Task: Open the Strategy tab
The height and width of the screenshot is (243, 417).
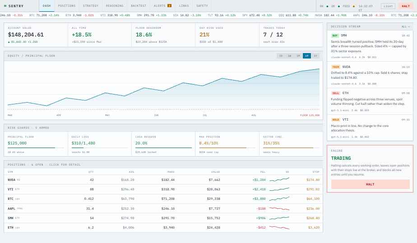Action: [90, 6]
